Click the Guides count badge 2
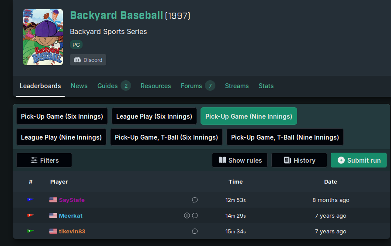The image size is (391, 246). click(x=126, y=86)
